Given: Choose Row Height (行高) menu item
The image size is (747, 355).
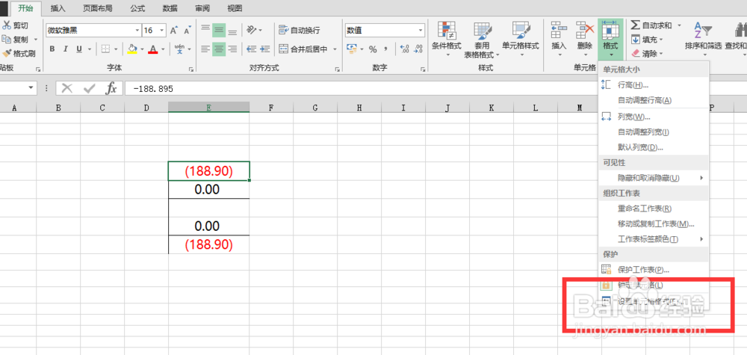Looking at the screenshot, I should click(654, 84).
